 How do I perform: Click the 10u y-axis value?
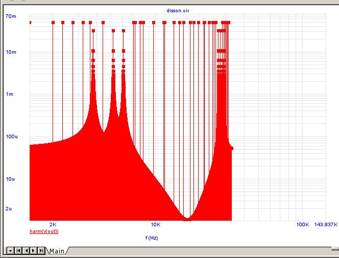(10, 179)
